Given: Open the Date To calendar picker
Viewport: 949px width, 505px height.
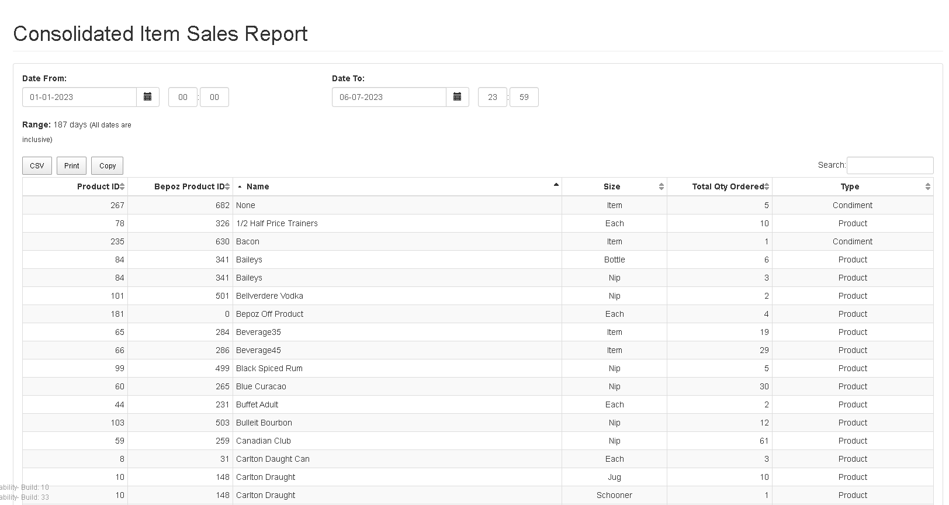Looking at the screenshot, I should 458,97.
